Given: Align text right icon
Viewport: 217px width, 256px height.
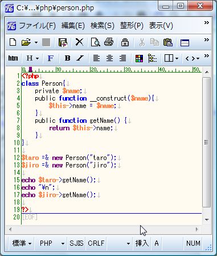Looking at the screenshot, I should click(x=123, y=58).
